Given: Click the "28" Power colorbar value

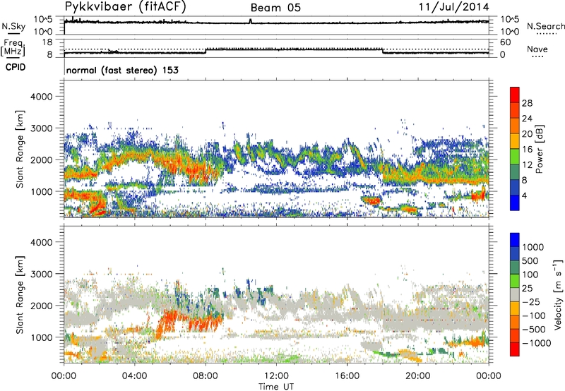Looking at the screenshot, I should [x=527, y=103].
